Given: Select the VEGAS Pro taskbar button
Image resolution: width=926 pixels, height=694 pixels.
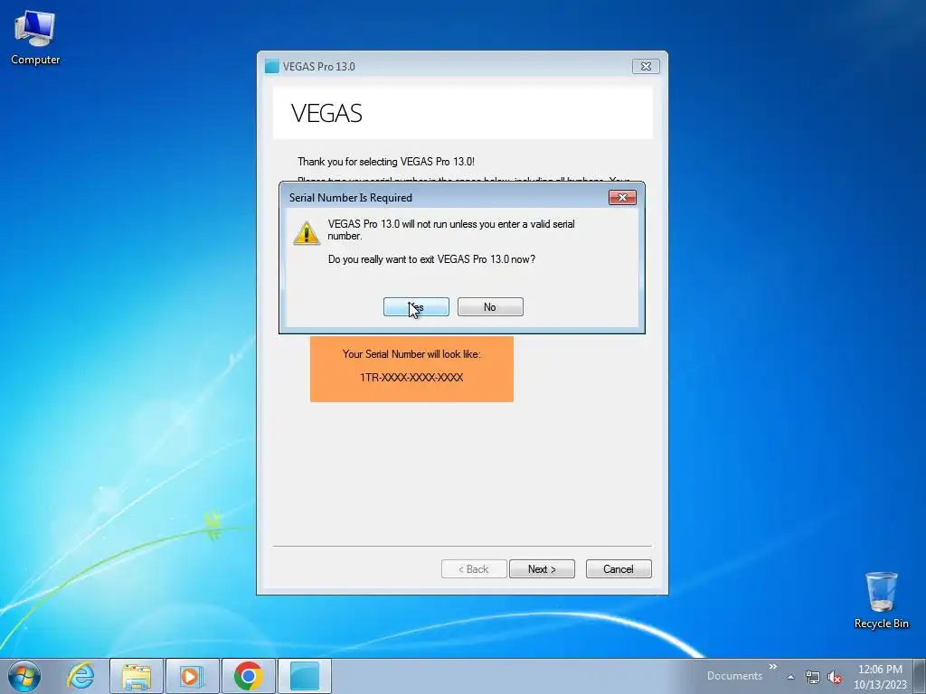Looking at the screenshot, I should [x=305, y=676].
